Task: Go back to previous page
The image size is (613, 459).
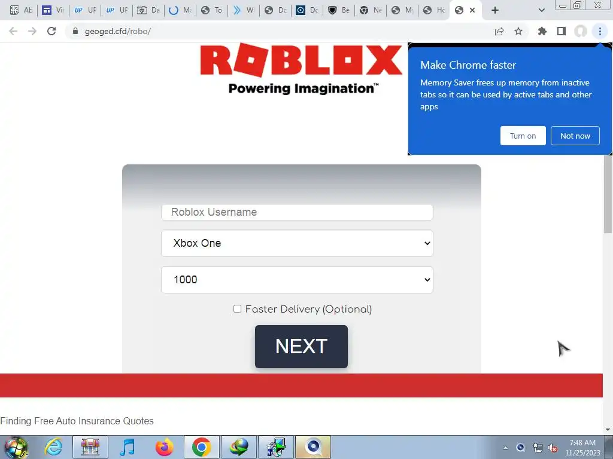Action: (13, 31)
